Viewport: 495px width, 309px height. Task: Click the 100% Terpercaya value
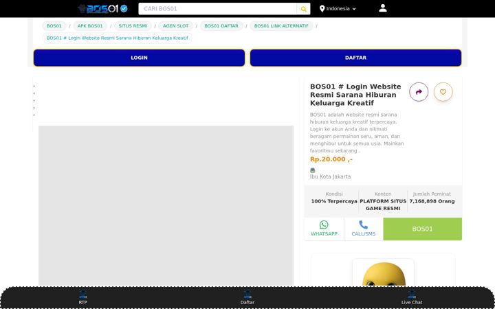(334, 201)
